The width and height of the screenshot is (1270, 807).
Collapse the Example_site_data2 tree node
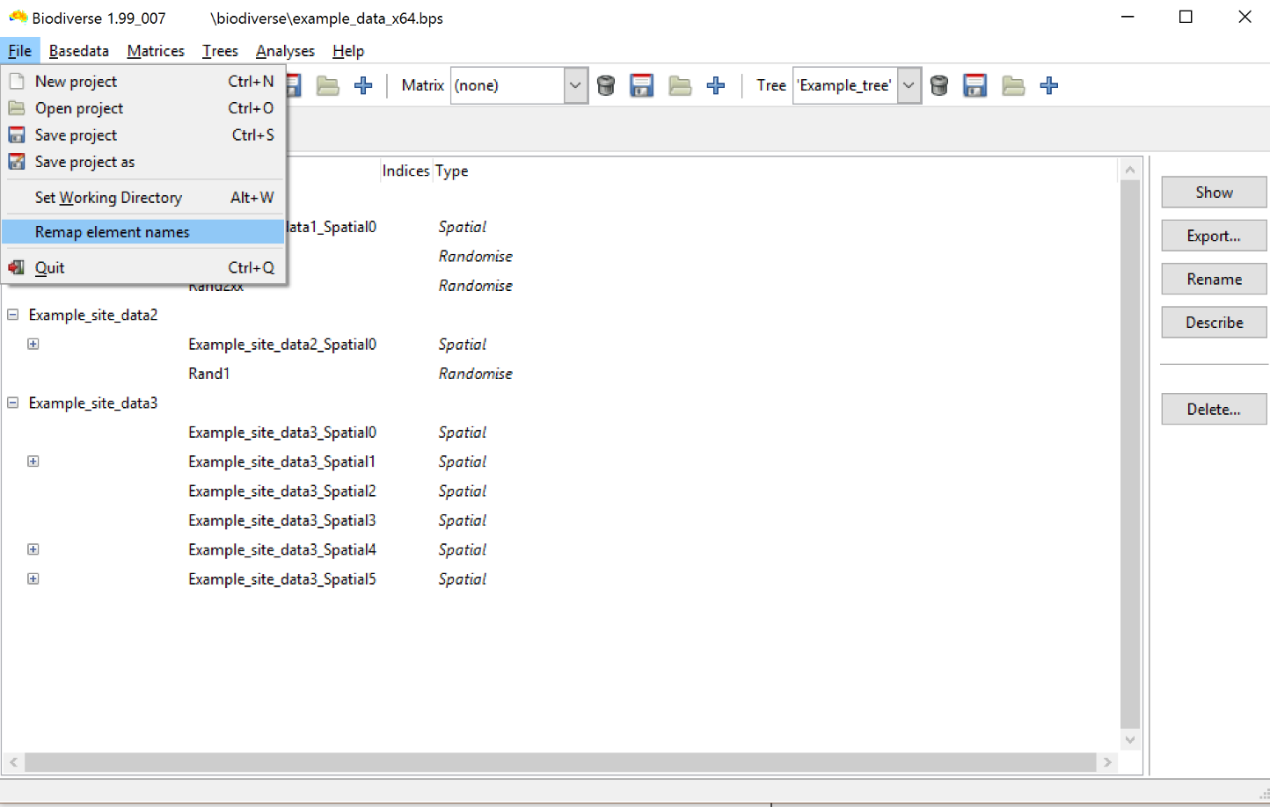coord(12,315)
